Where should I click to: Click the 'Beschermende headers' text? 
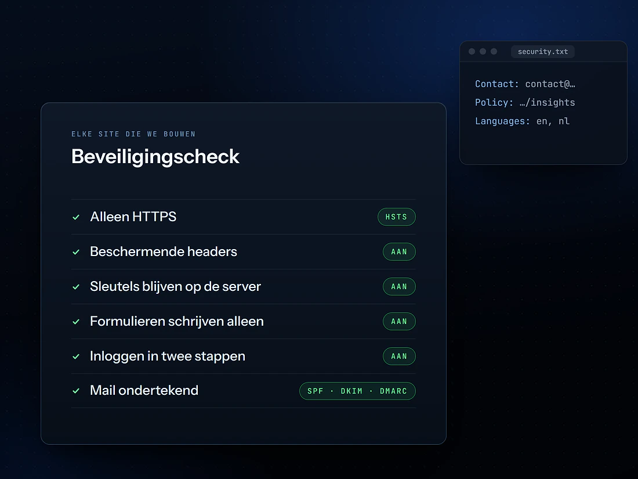164,252
